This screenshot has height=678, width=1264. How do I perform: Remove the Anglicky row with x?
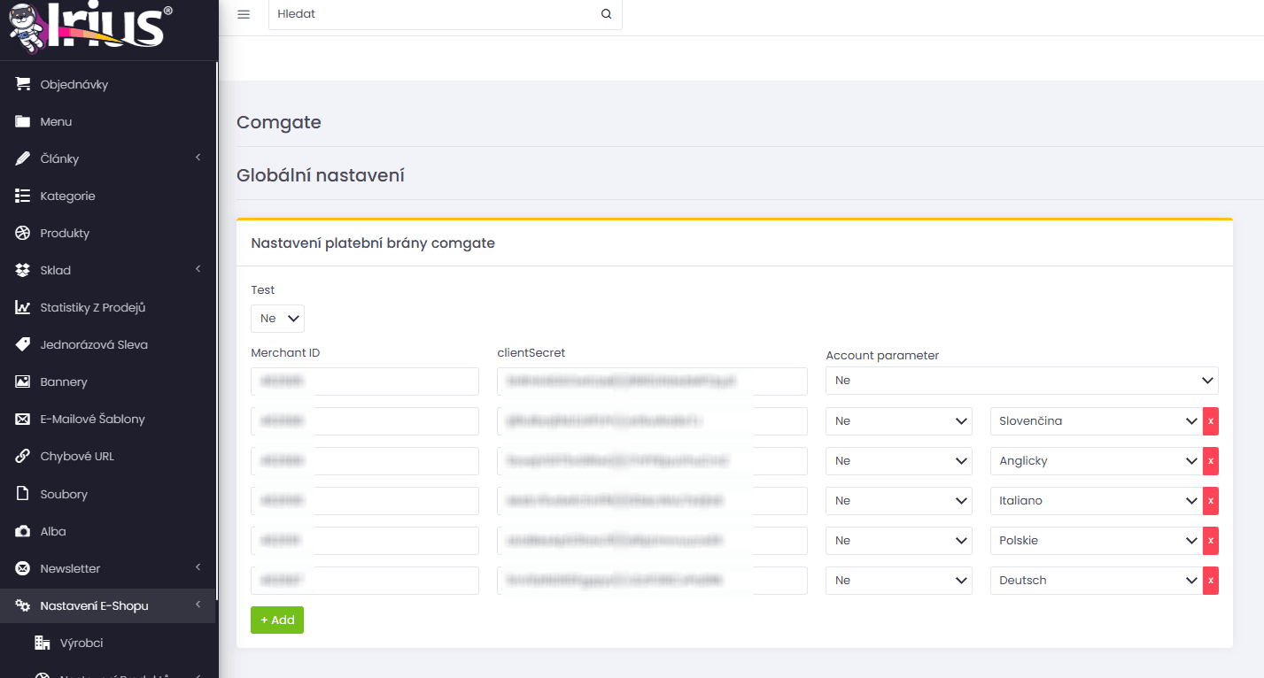1211,461
